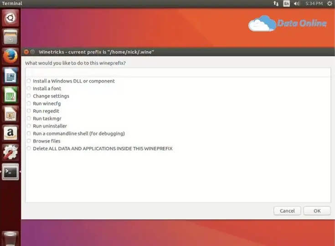The width and height of the screenshot is (335, 246).
Task: Open the En keyboard layout indicator
Action: (x=286, y=4)
